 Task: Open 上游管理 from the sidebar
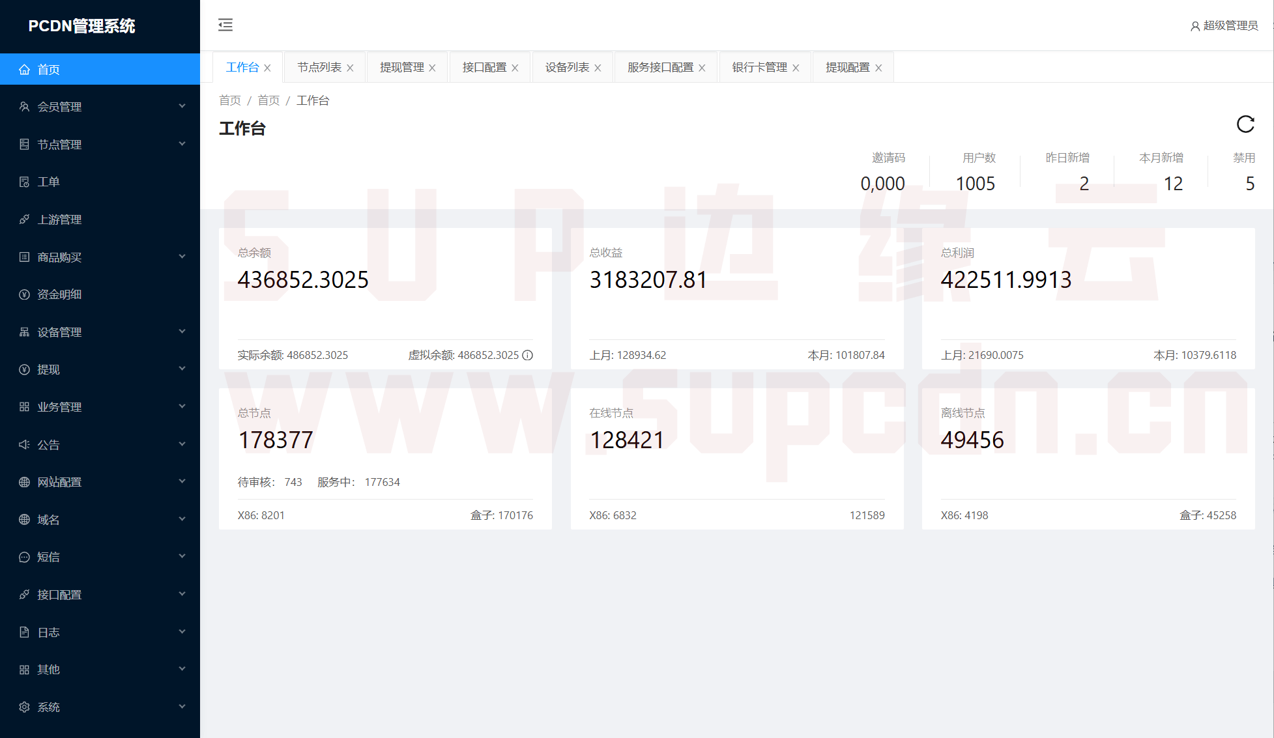[59, 220]
